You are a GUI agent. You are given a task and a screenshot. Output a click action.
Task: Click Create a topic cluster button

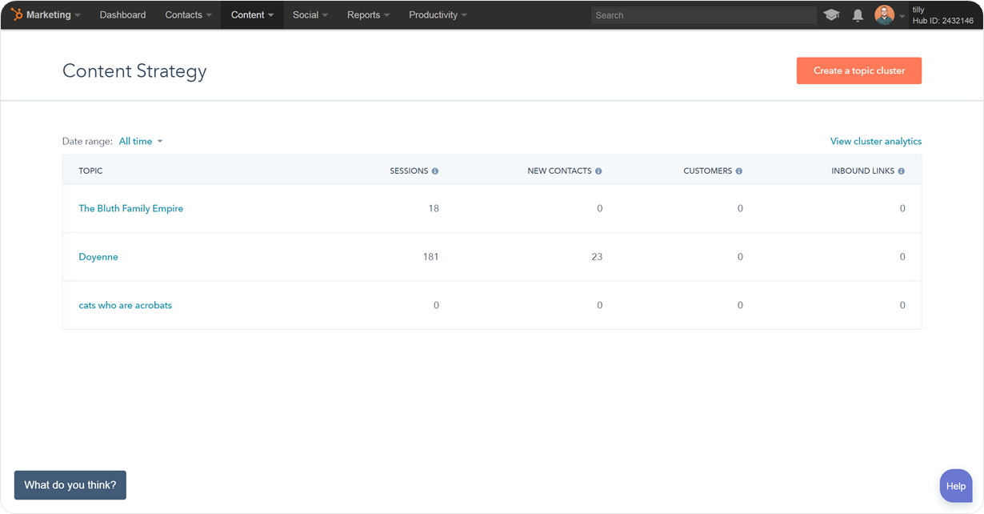[x=859, y=70]
